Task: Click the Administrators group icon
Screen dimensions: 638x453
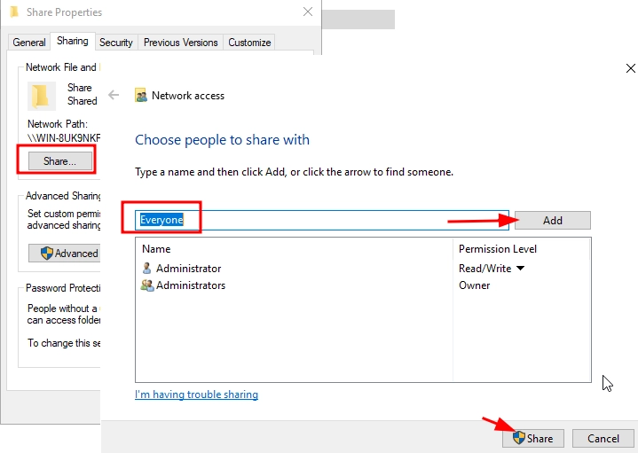Action: 147,285
